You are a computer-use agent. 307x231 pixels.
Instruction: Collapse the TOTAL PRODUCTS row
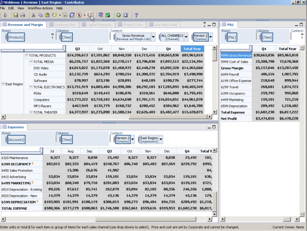point(26,55)
